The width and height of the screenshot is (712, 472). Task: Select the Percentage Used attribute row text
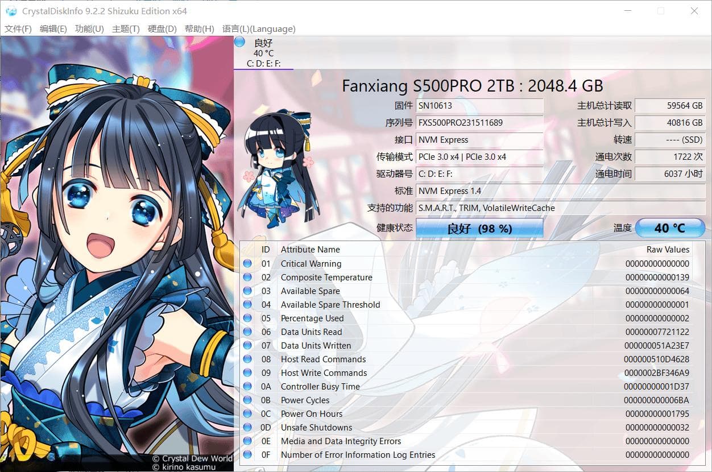312,318
